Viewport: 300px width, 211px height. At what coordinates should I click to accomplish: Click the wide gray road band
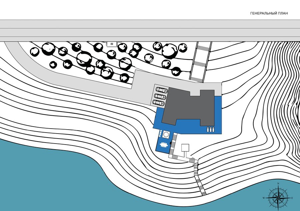point(150,31)
